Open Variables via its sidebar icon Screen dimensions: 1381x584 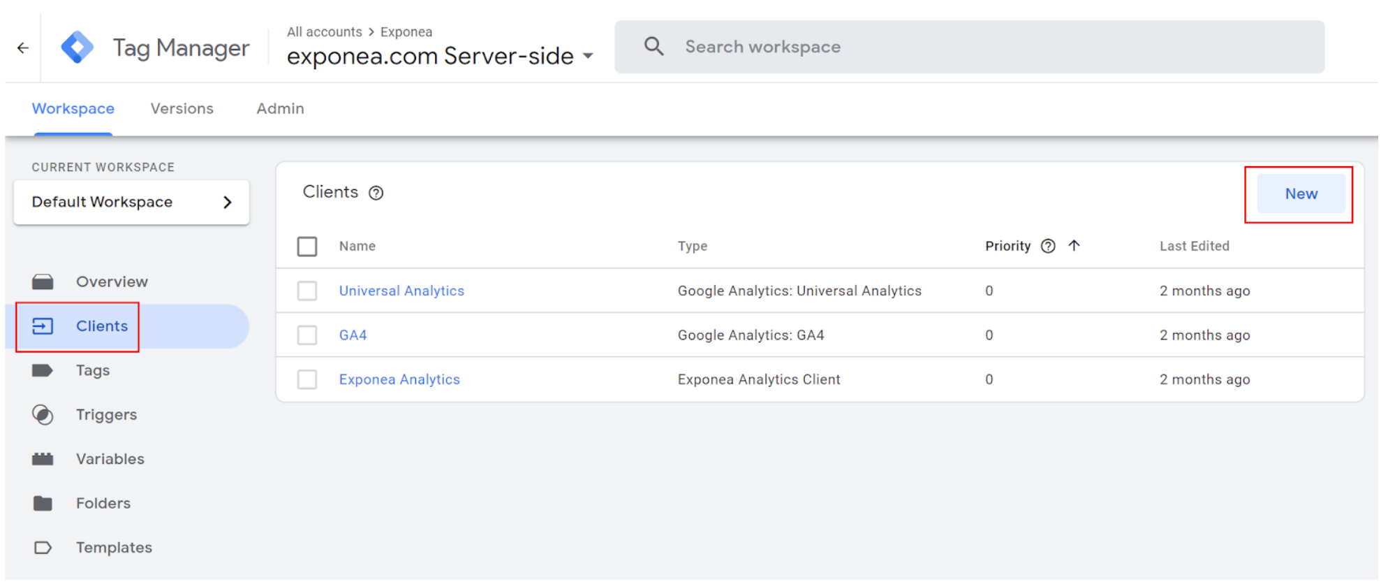pyautogui.click(x=43, y=459)
